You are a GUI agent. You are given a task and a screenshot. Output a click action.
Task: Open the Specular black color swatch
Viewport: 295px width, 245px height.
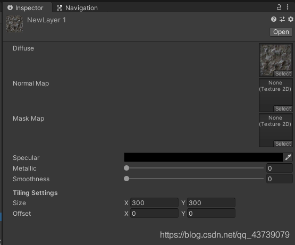[x=204, y=157]
